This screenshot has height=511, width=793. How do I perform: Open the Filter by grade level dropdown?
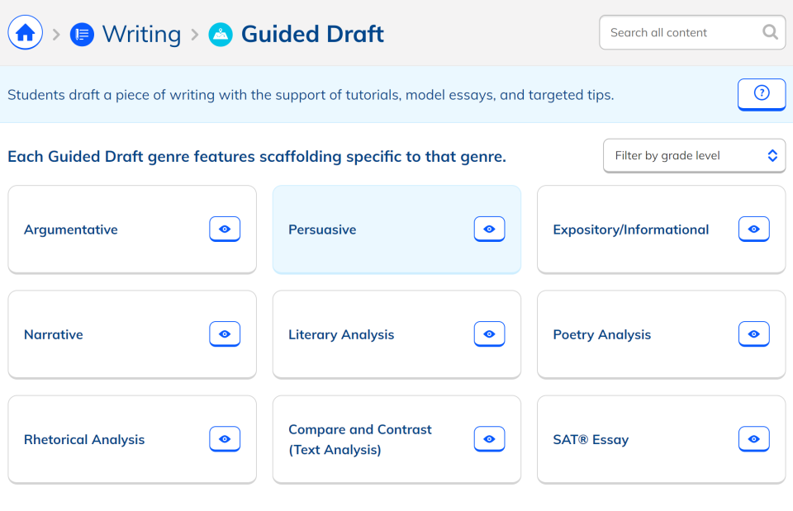(694, 155)
